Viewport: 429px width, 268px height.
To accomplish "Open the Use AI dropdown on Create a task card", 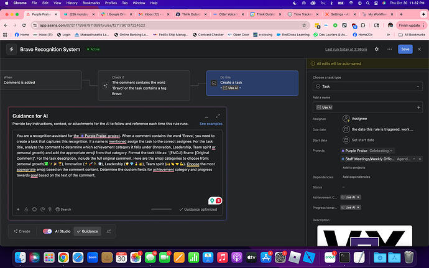I will tap(232, 88).
